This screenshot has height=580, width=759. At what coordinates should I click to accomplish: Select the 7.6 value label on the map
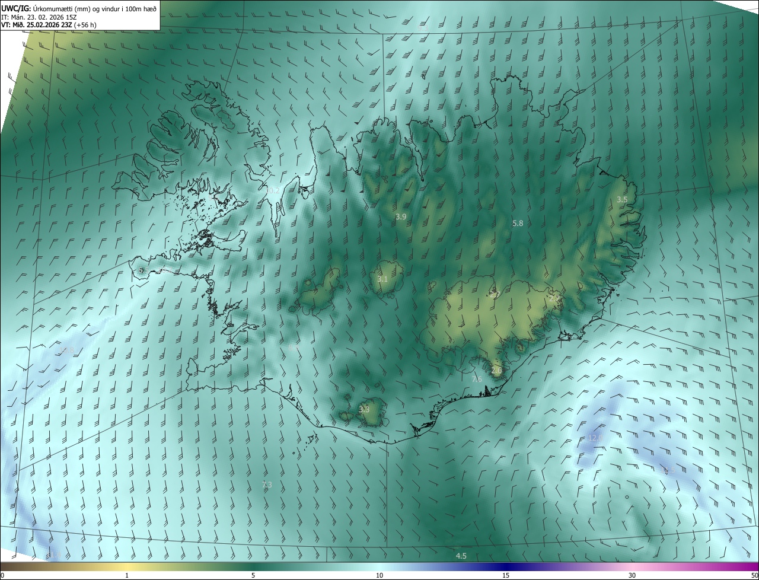[x=477, y=379]
